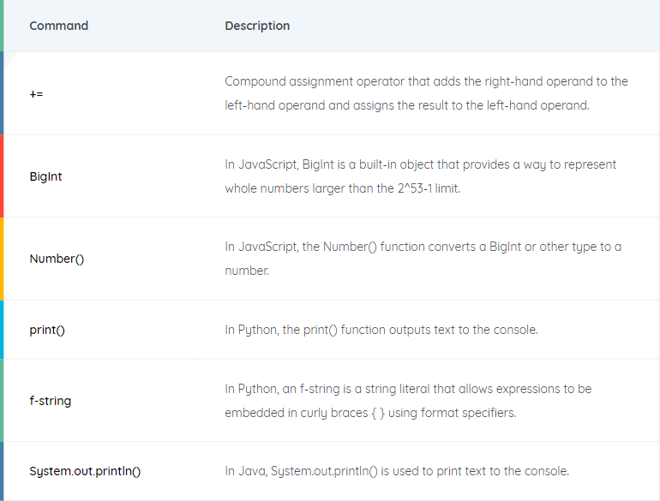The image size is (660, 501).
Task: Select the 'f-string' command cell
Action: [x=50, y=401]
